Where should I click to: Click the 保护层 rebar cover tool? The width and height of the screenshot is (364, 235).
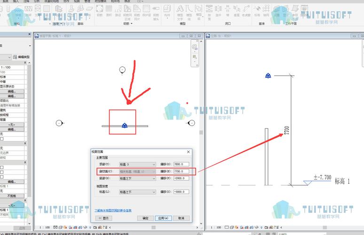[x=146, y=11]
